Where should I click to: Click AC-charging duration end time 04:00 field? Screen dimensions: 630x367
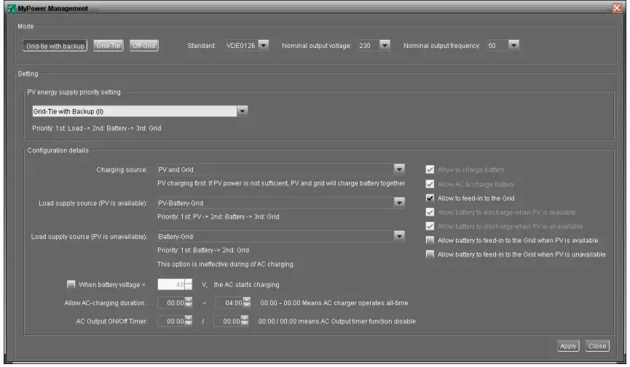coord(229,303)
